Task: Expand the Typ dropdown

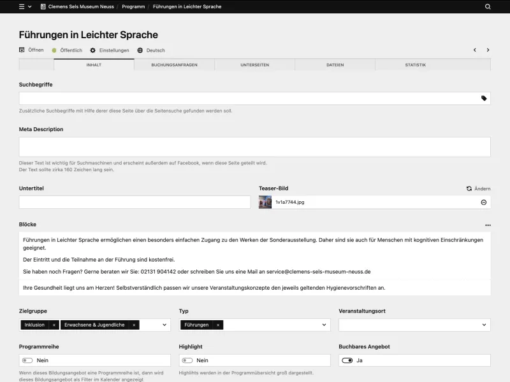Action: 323,325
